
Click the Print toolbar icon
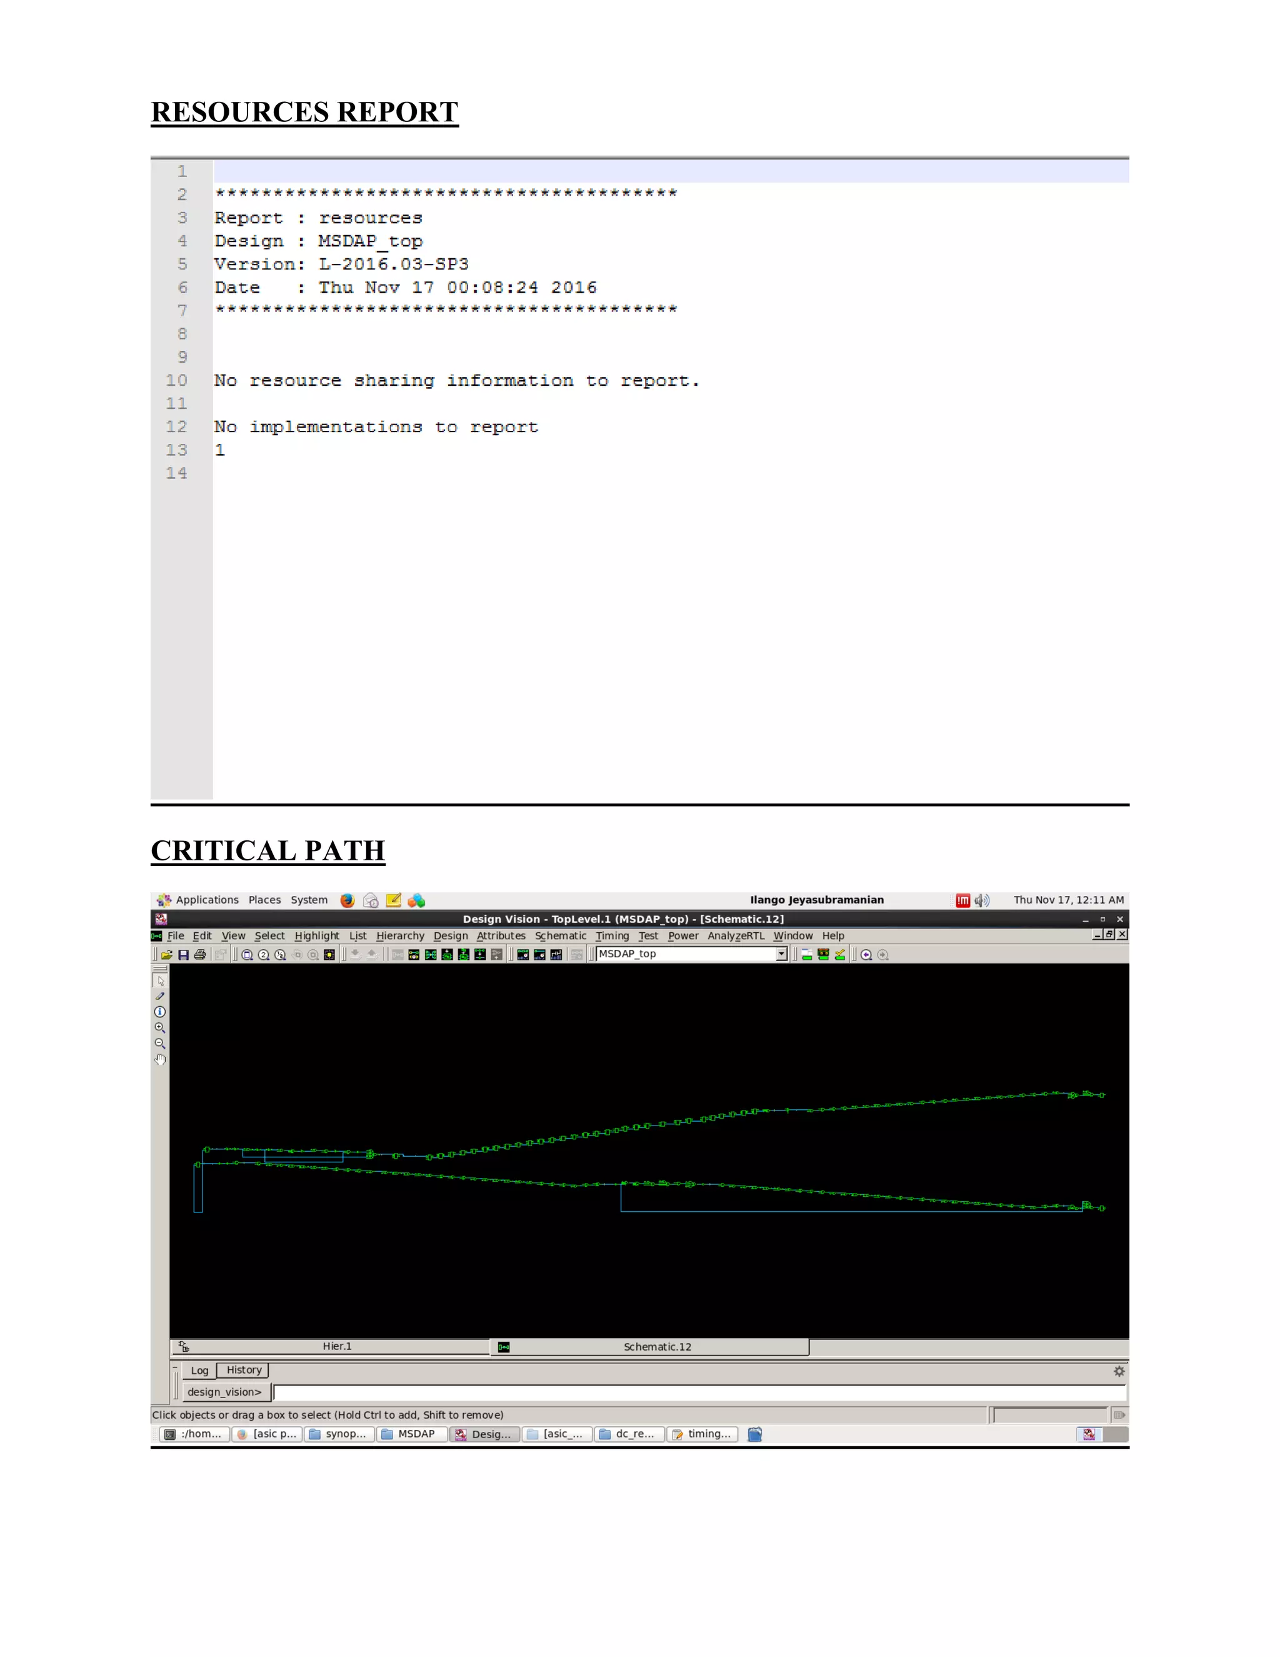(200, 955)
